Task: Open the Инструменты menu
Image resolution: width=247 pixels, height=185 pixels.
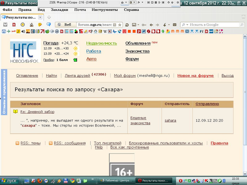Action: tap(105, 10)
